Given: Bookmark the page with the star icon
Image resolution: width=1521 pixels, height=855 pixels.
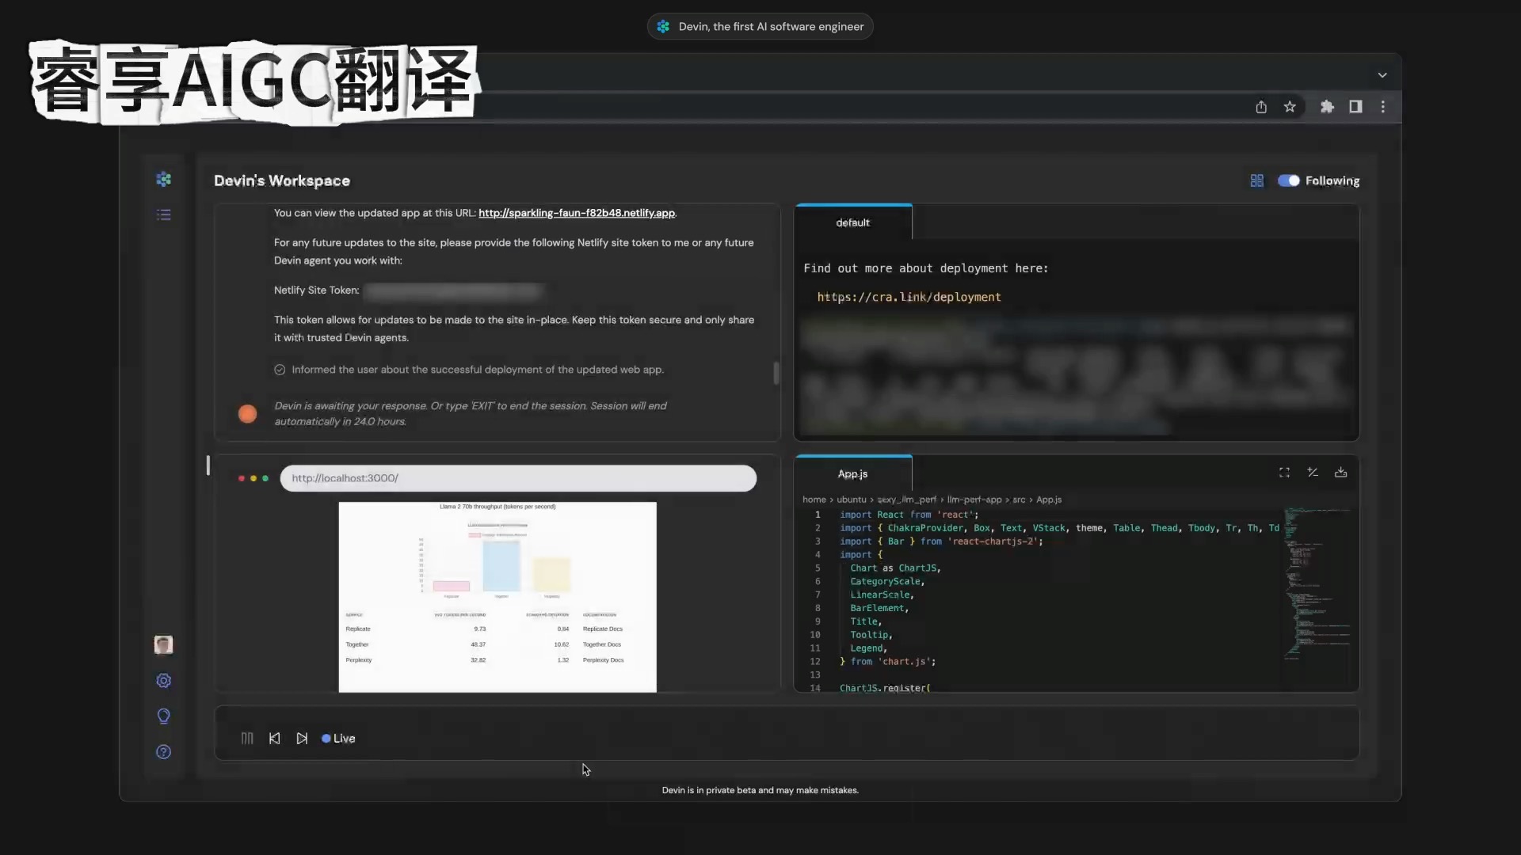Looking at the screenshot, I should tap(1290, 107).
